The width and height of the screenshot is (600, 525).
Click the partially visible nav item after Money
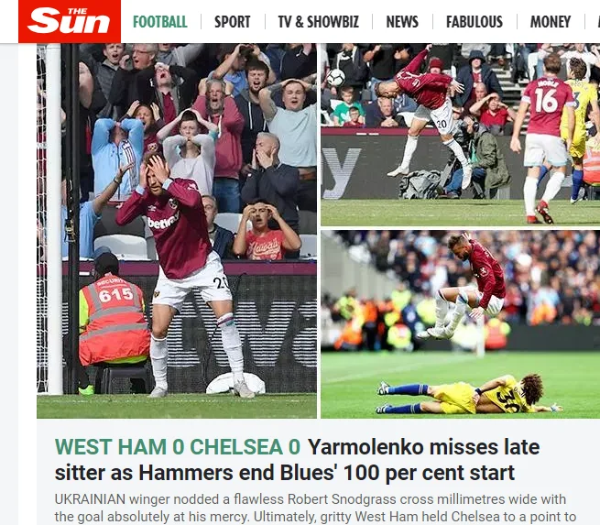pyautogui.click(x=598, y=22)
